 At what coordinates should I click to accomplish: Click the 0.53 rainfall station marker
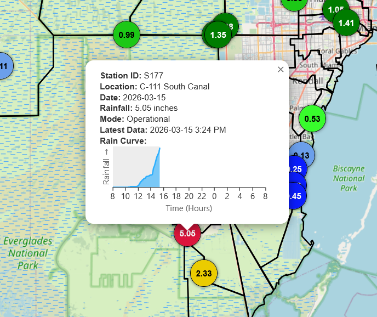coord(312,118)
